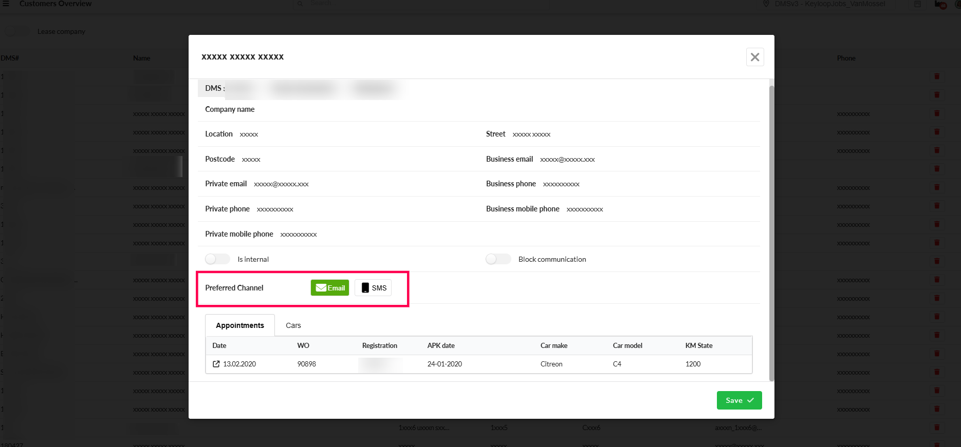Save the customer details
Viewport: 961px width, 447px height.
(739, 400)
